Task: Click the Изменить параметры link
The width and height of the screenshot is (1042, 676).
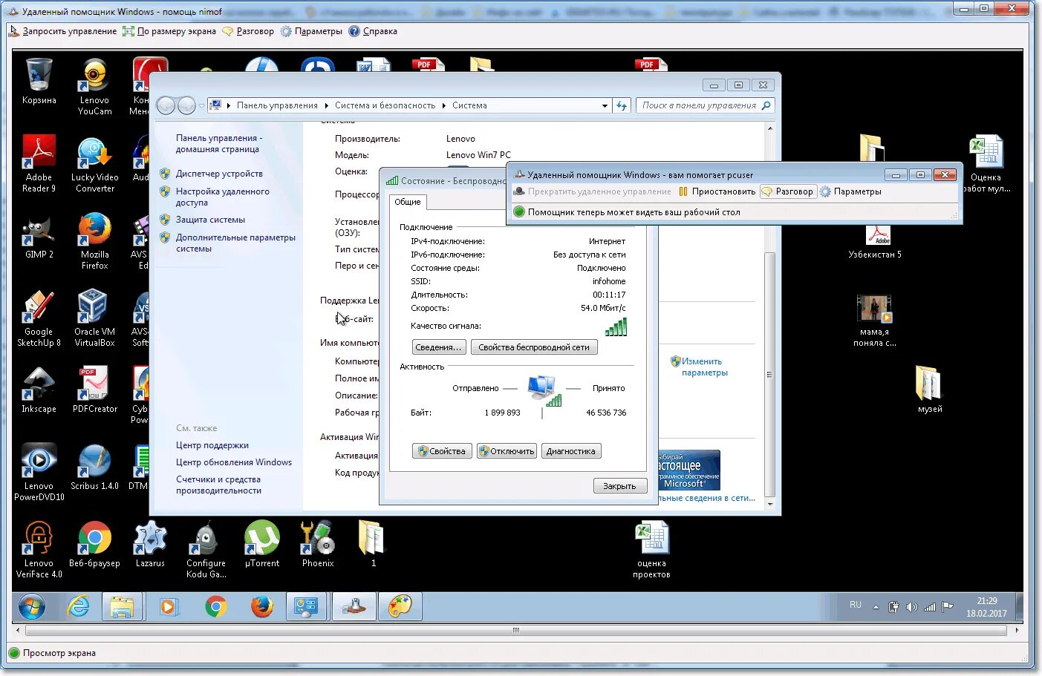Action: [x=704, y=367]
